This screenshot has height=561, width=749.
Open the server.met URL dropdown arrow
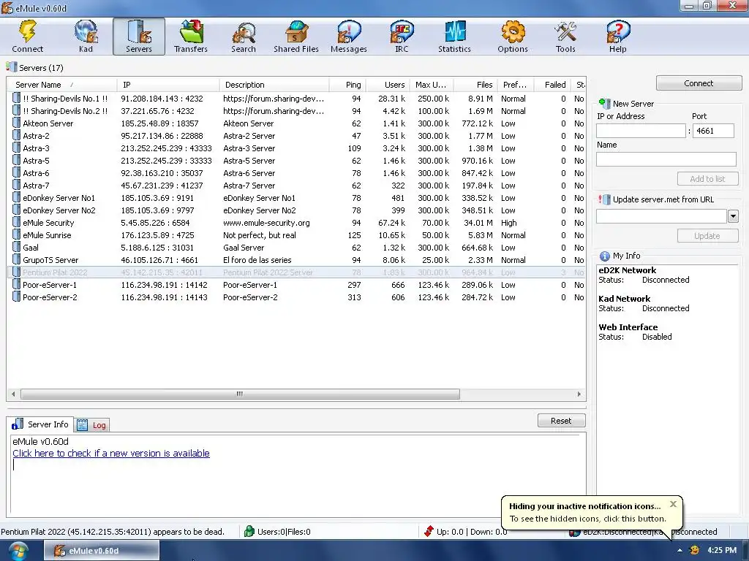click(733, 216)
